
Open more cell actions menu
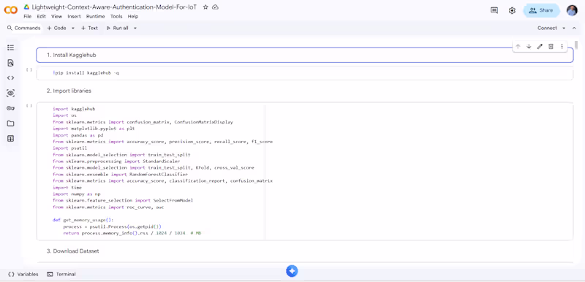(562, 47)
